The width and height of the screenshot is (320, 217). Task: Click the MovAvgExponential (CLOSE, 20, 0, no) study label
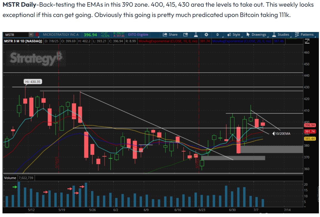click(x=242, y=41)
